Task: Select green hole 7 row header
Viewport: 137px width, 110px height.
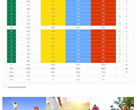Action: (x=11, y=16)
